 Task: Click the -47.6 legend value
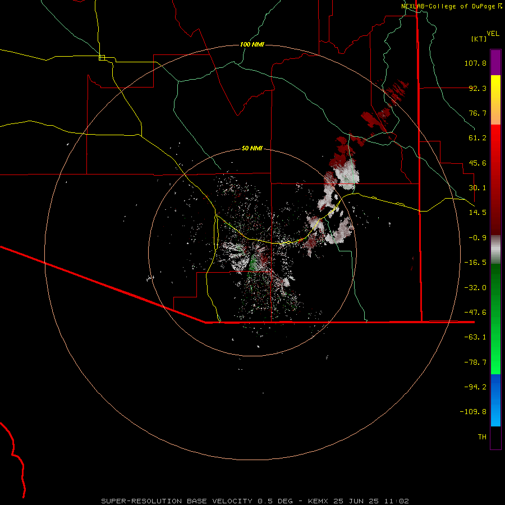point(475,313)
